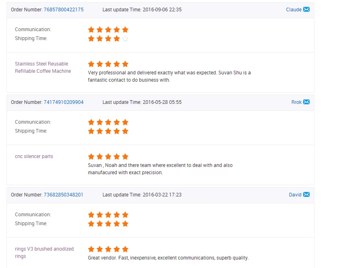Click fourth Shipping Time star in Claude's review
Image resolution: width=338 pixels, height=268 pixels.
pos(117,39)
